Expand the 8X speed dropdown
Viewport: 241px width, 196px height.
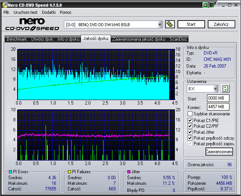pyautogui.click(x=215, y=89)
